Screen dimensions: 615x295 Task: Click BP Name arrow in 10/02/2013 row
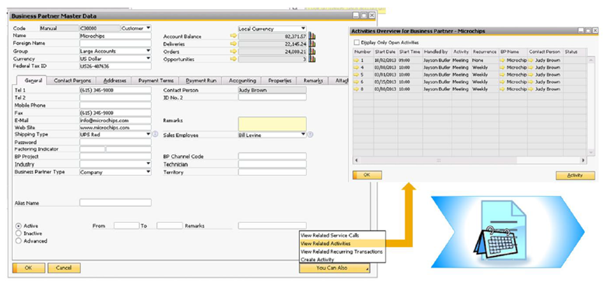tap(502, 60)
